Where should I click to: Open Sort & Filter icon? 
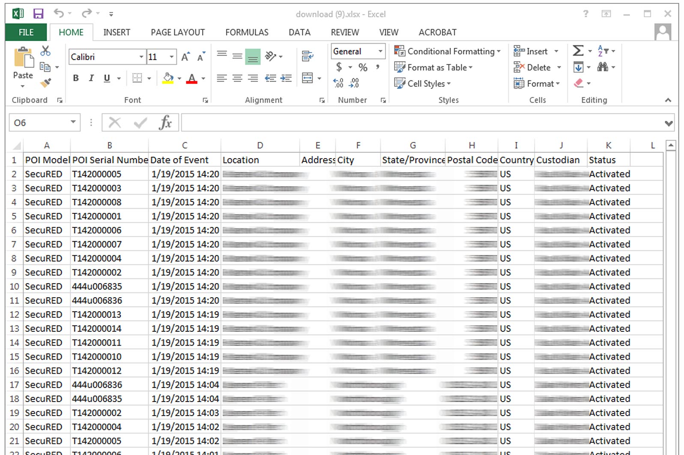(x=603, y=51)
